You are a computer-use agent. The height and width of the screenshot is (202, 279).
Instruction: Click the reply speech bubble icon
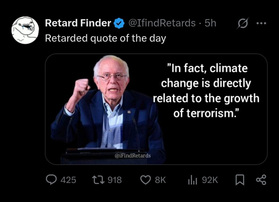51,180
